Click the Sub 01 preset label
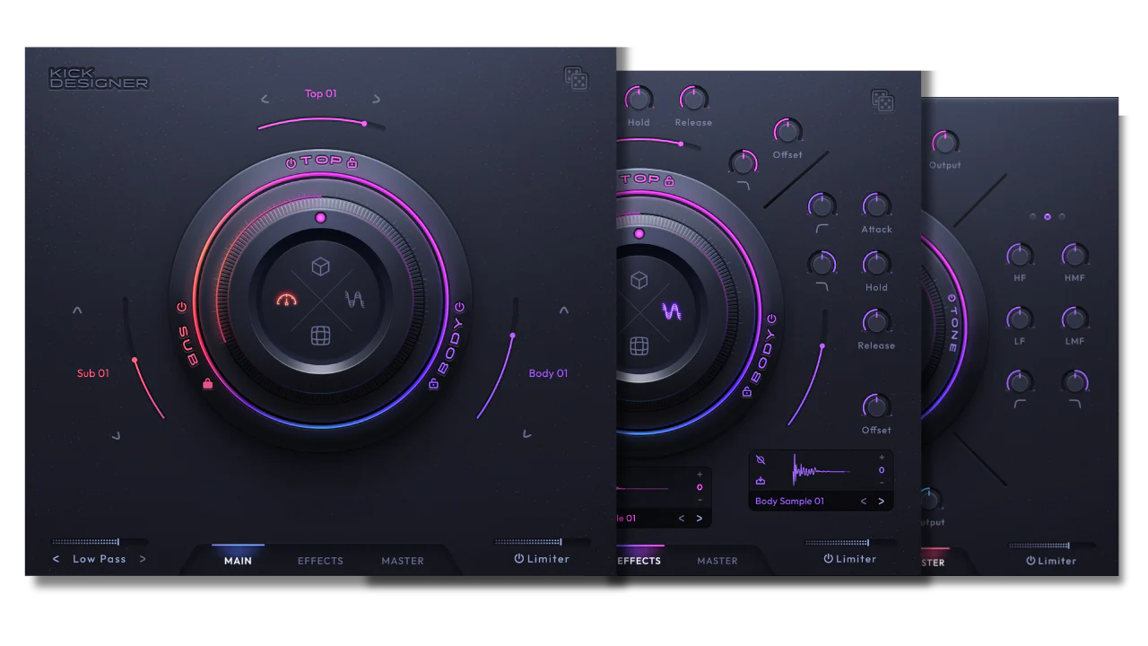The image size is (1148, 646). [92, 373]
